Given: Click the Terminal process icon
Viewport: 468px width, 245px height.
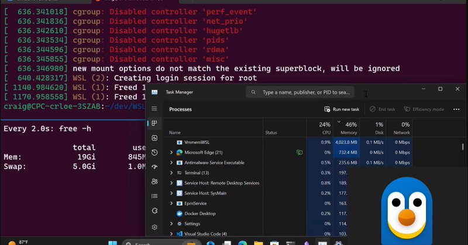Looking at the screenshot, I should coord(180,172).
